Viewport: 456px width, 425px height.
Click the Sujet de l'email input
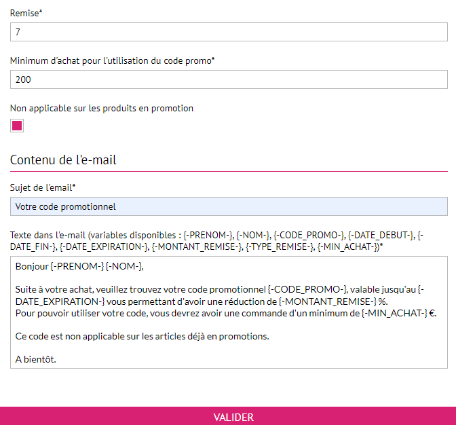(229, 206)
